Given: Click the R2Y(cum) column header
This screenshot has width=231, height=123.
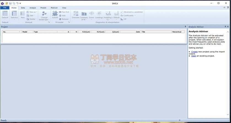Looking at the screenshot, I should (x=98, y=32).
